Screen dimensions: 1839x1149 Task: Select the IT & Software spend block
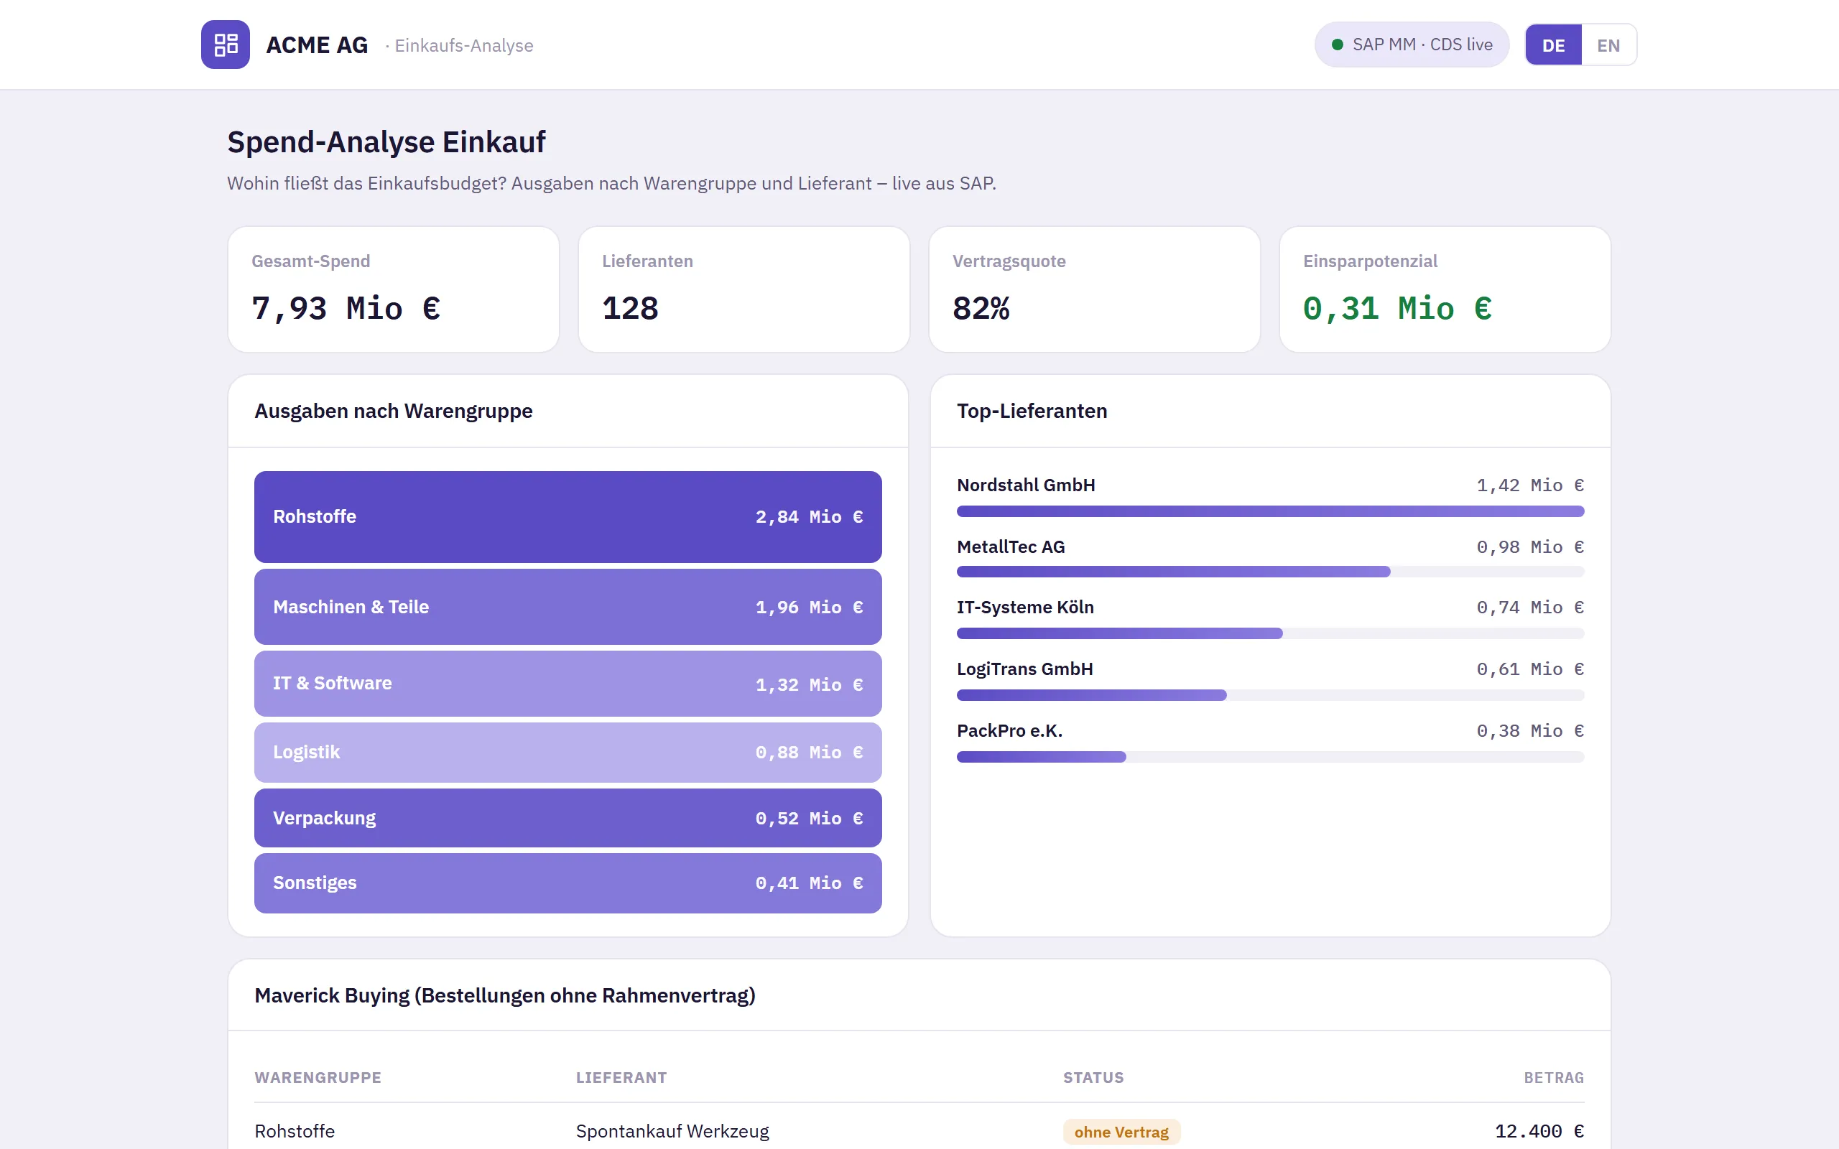click(568, 683)
